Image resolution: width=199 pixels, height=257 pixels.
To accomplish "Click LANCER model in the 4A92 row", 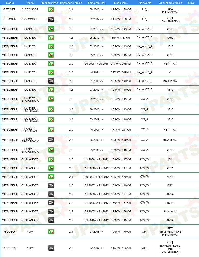I will click(30, 38).
